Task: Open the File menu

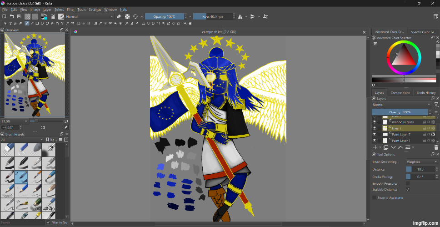Action: (5, 10)
